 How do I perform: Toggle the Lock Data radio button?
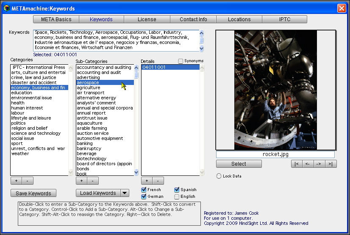click(x=219, y=176)
